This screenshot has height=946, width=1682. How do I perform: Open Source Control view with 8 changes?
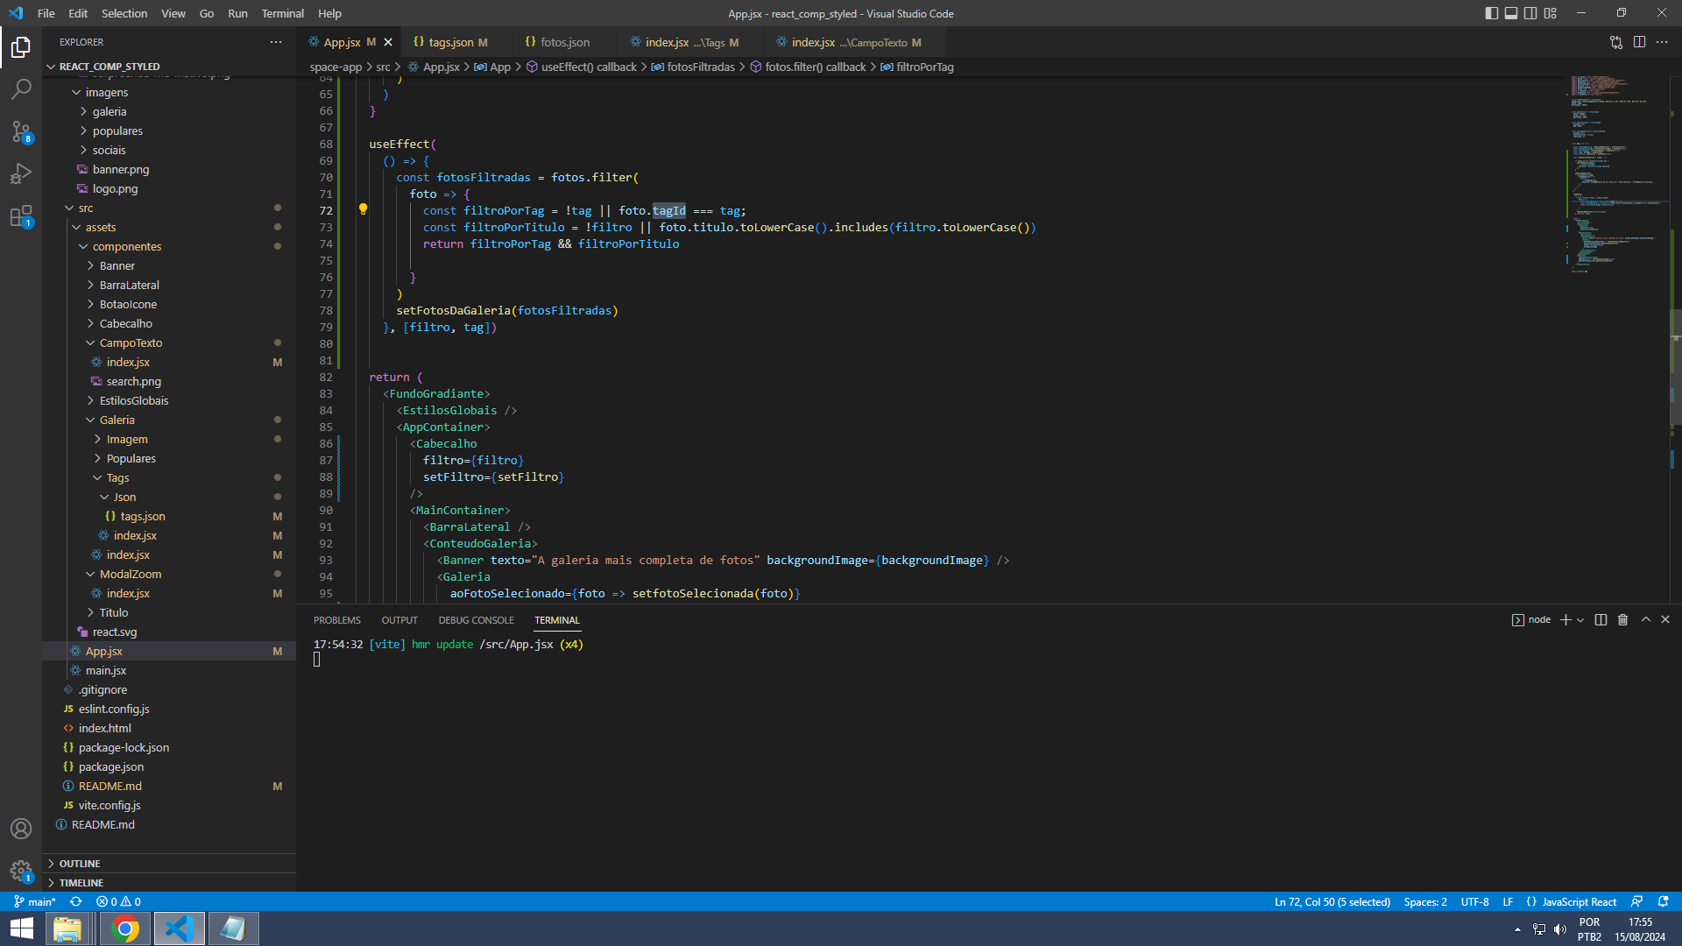pos(21,131)
